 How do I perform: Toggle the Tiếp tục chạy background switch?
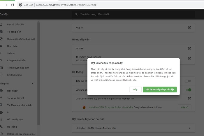click(188, 81)
